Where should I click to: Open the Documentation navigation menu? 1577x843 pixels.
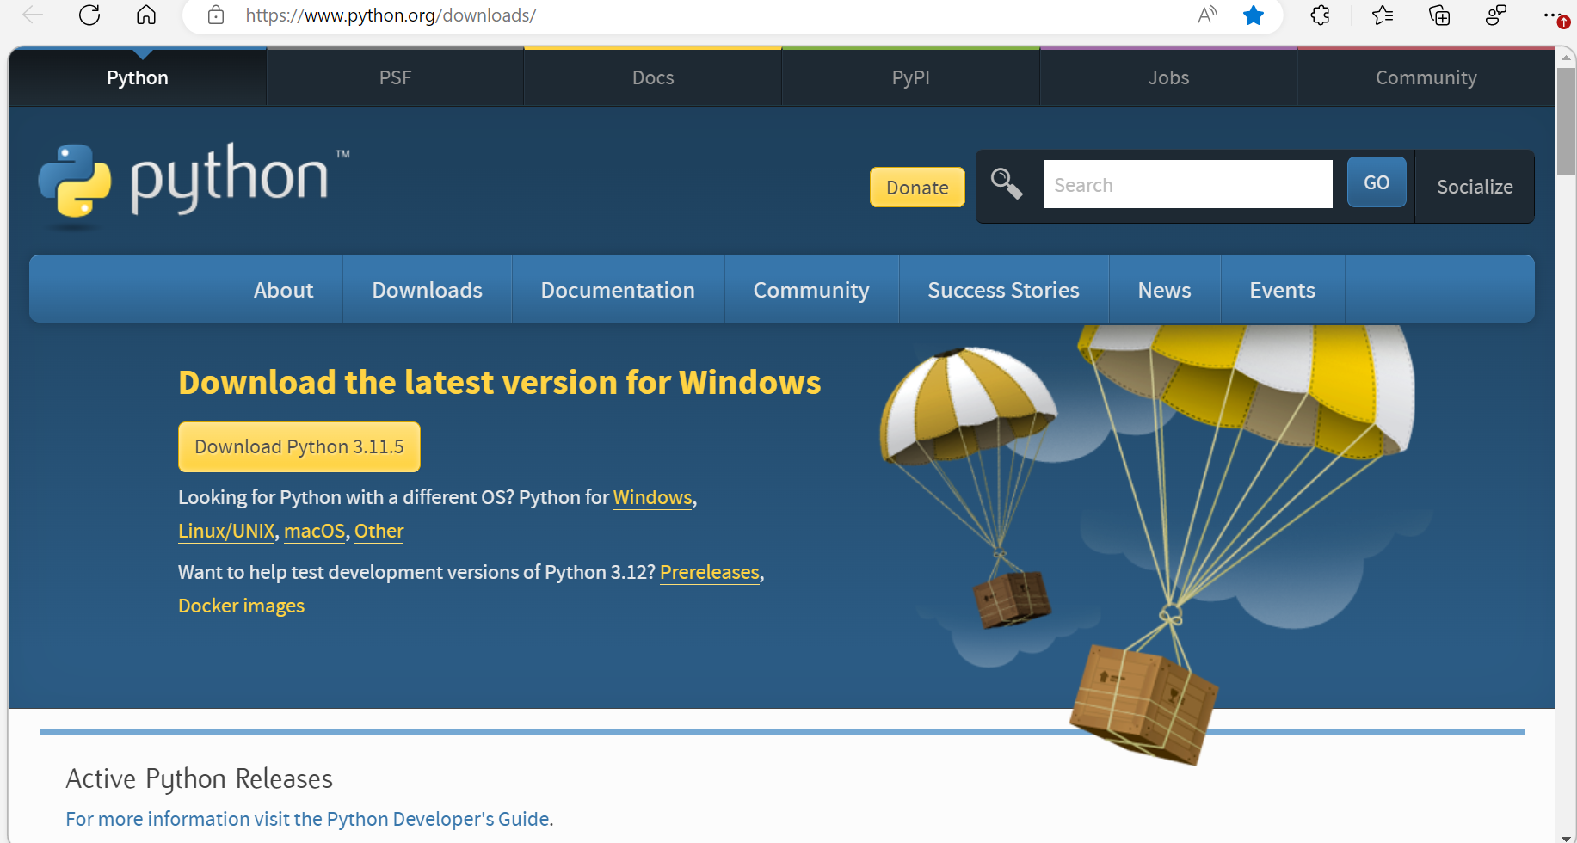coord(617,290)
